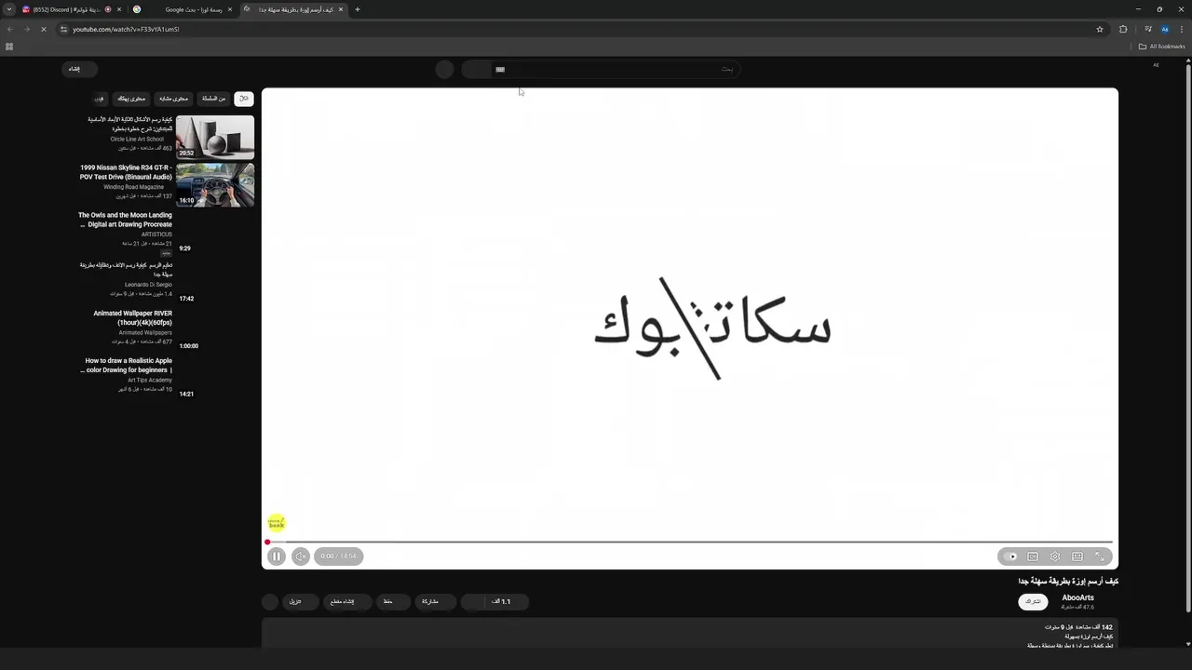Open 'How to draw a Realistic Apple' video
Viewport: 1192px width, 670px height.
point(128,366)
